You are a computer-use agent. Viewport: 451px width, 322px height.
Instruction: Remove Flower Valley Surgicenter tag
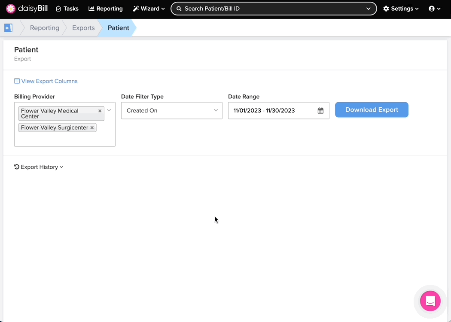point(92,128)
